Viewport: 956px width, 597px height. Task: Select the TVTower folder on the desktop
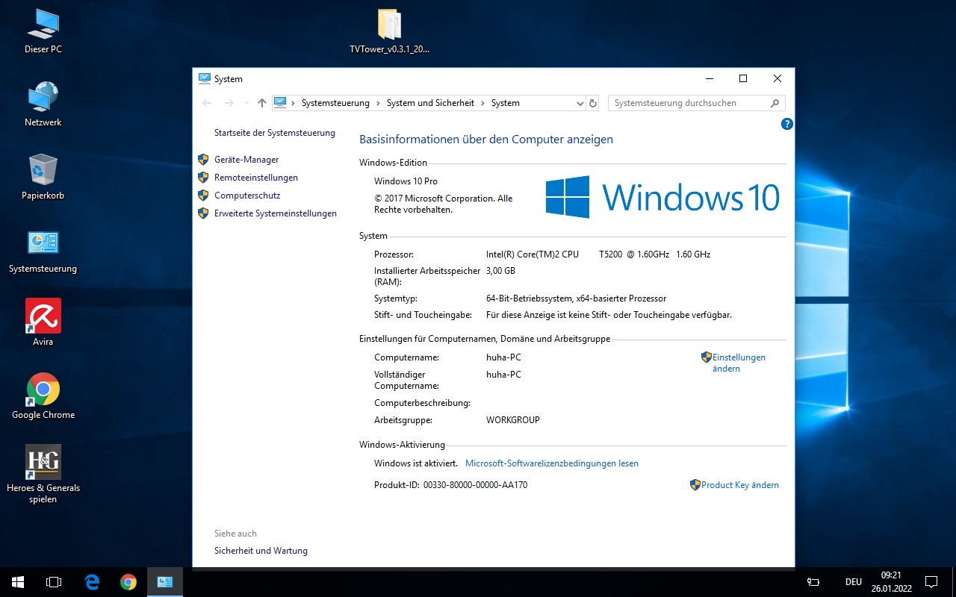(x=389, y=31)
